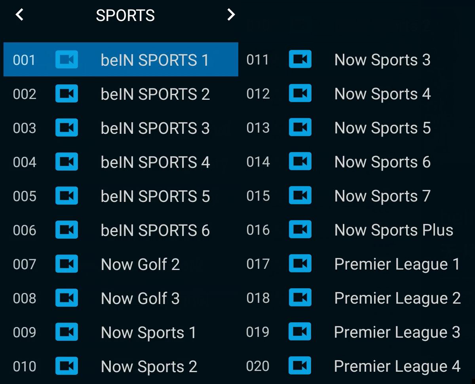Open channel beIN SPORTS 3

point(155,128)
